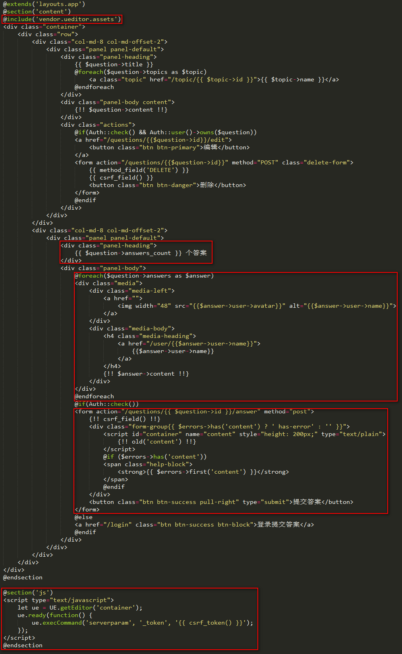The width and height of the screenshot is (402, 654).
Task: Click the strong $errors->first('content') line
Action: [x=203, y=472]
